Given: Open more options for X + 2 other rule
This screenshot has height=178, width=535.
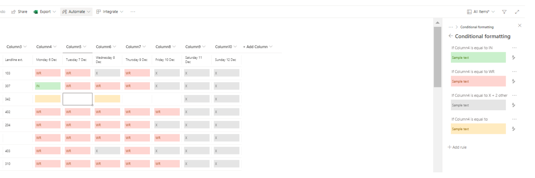Looking at the screenshot, I should coord(514,95).
